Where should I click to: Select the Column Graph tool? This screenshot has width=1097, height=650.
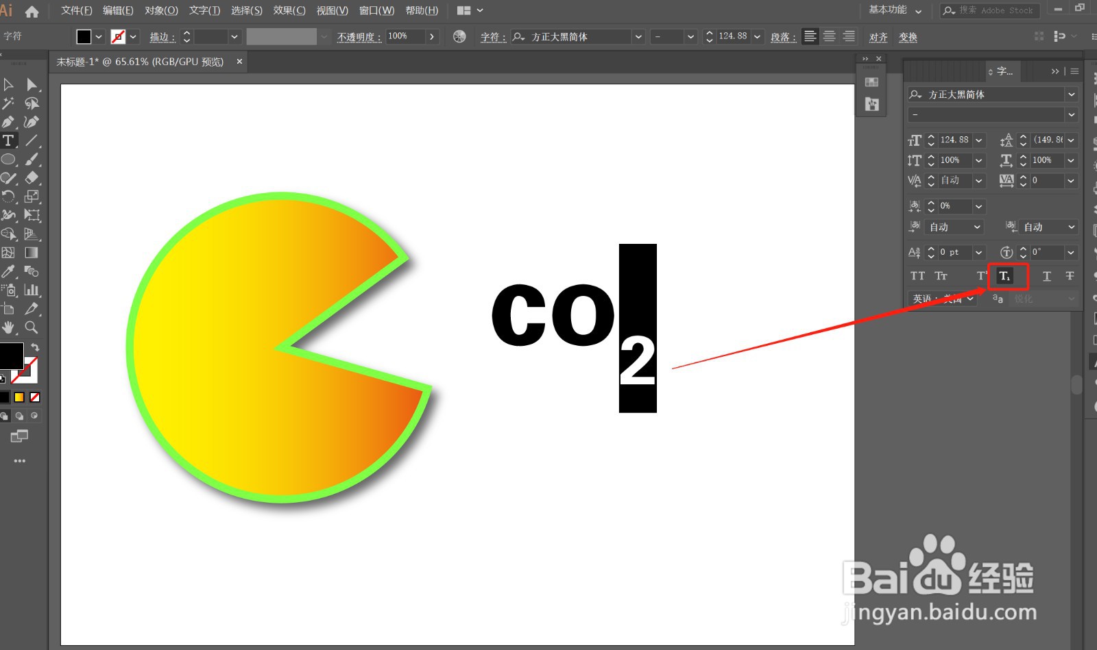pos(32,290)
